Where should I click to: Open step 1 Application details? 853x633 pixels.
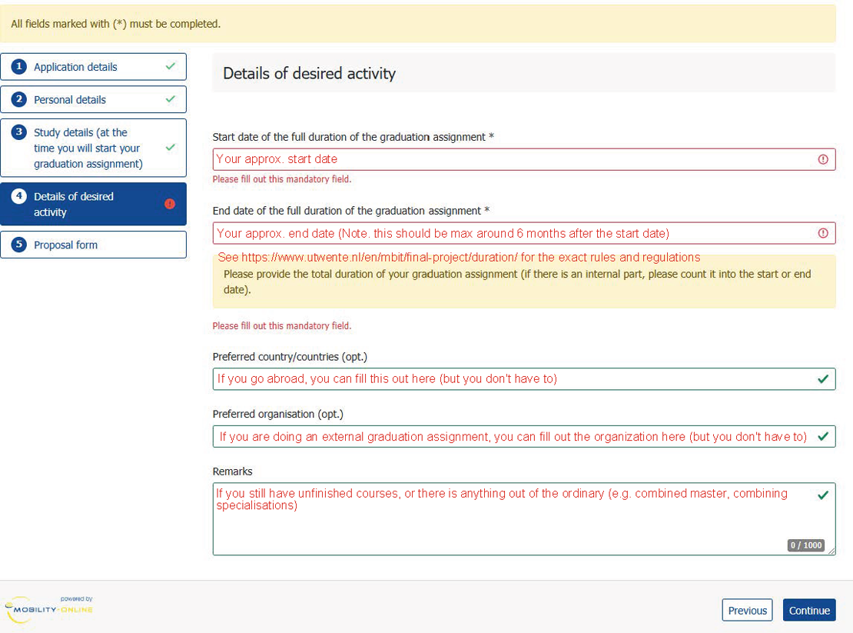pyautogui.click(x=93, y=67)
